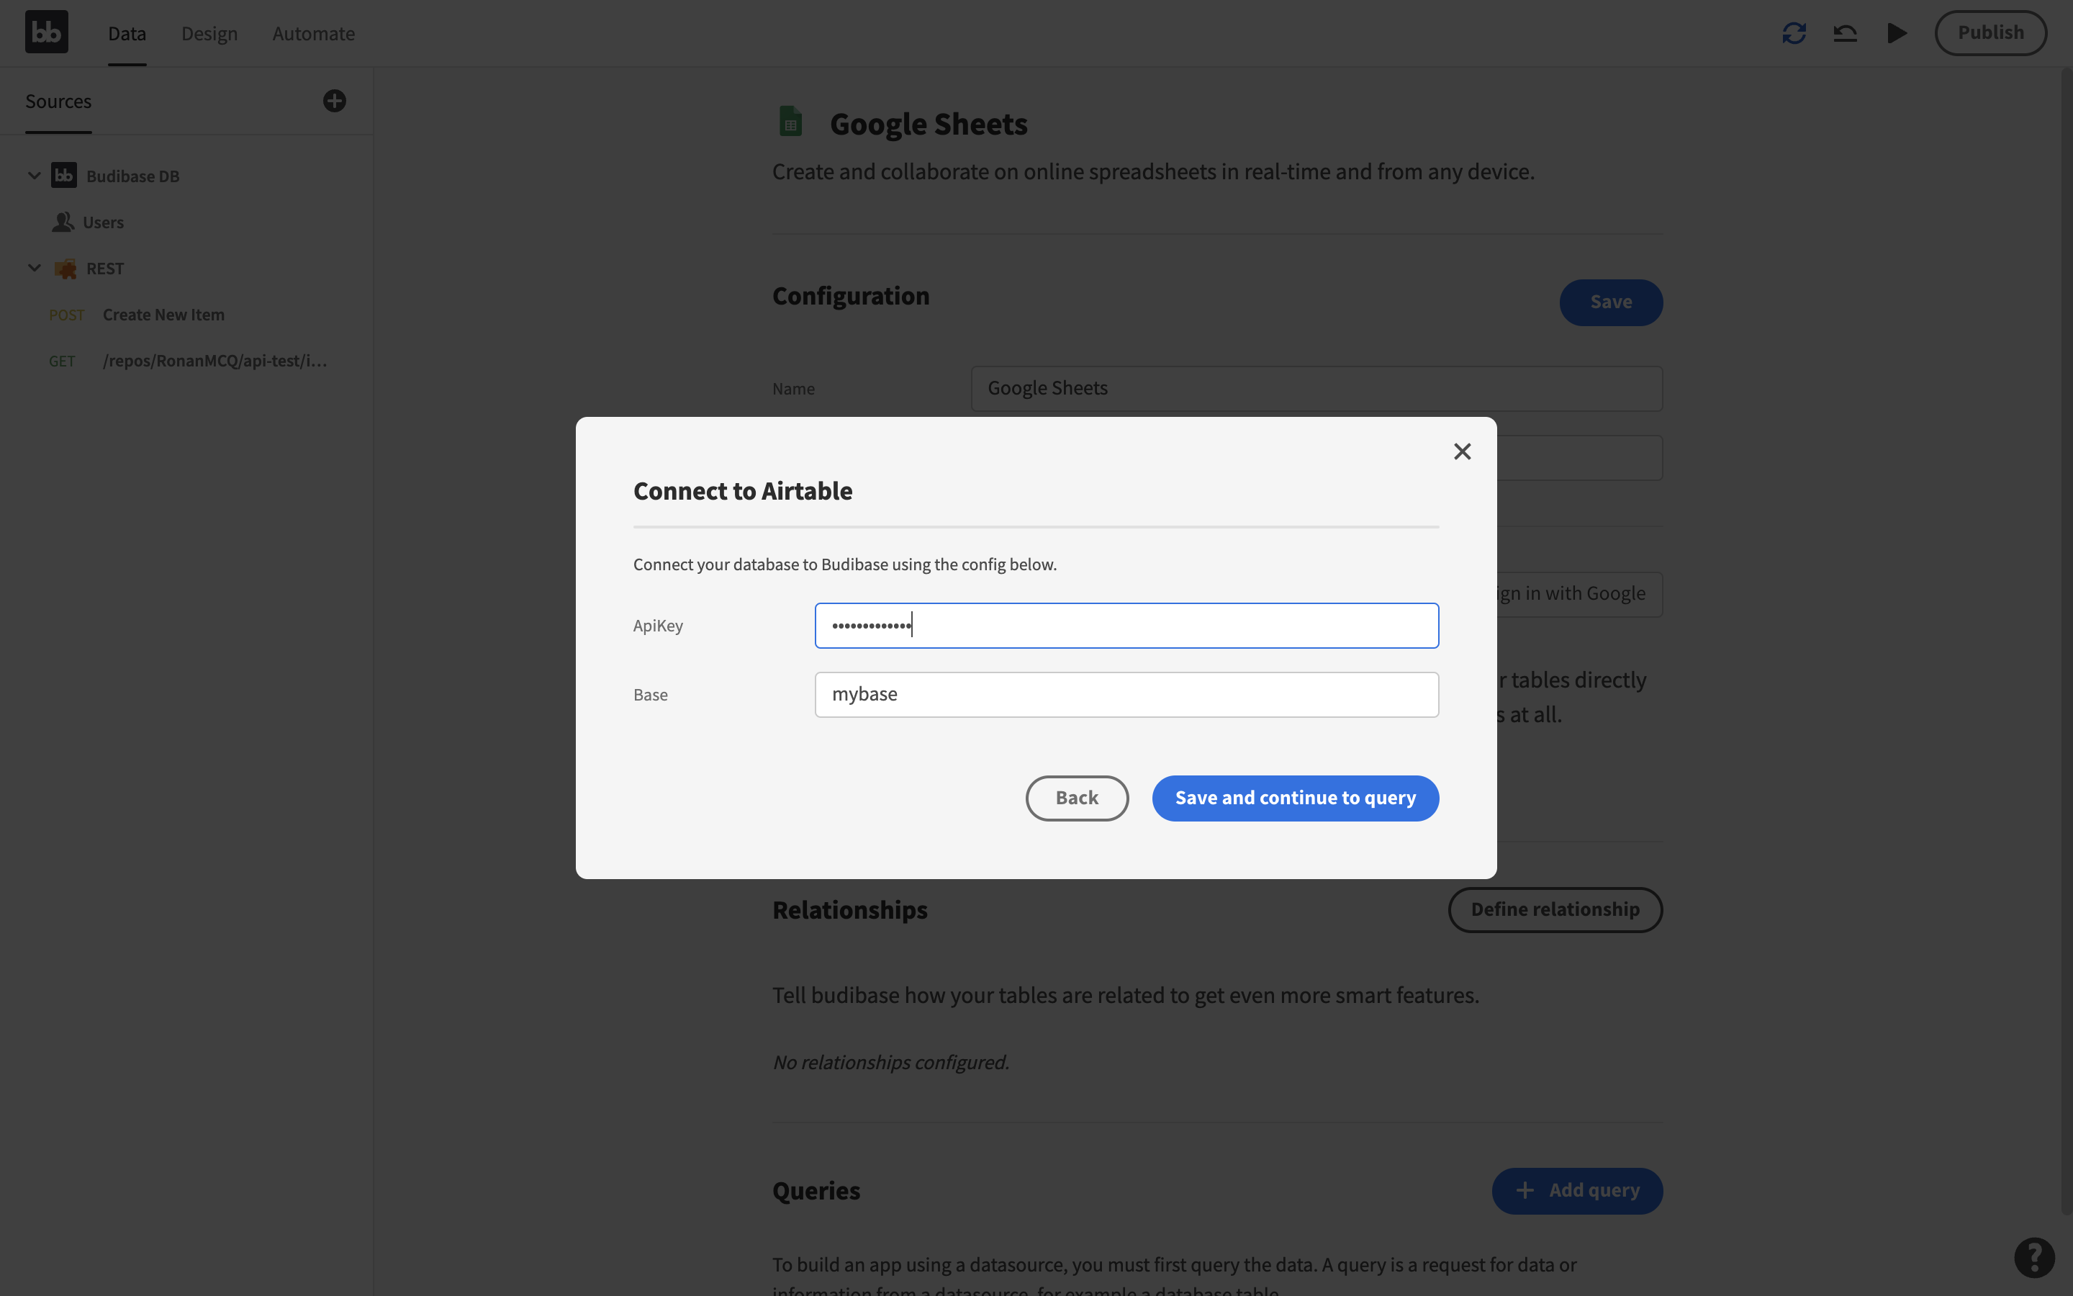This screenshot has height=1296, width=2073.
Task: Click the Back button in dialog
Action: pyautogui.click(x=1076, y=797)
